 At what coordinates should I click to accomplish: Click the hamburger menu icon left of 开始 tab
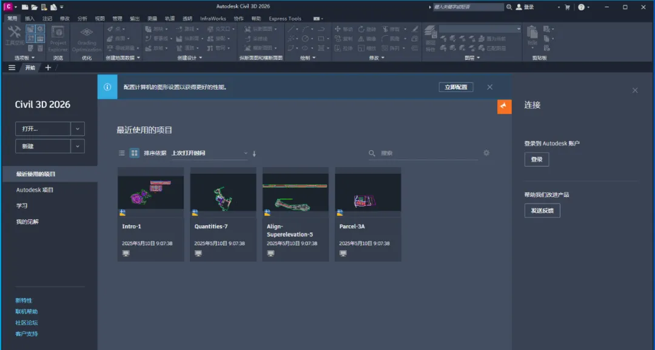click(x=12, y=68)
